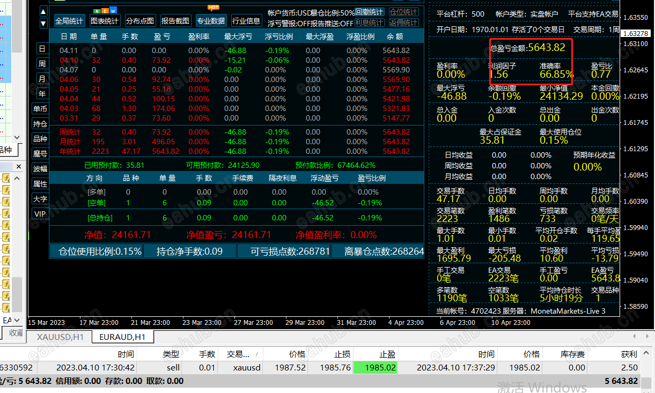Click the 总盈亏金额 5643.82 value

[x=547, y=47]
